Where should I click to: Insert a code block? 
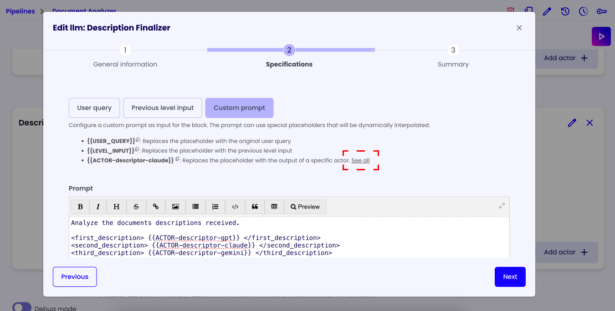(235, 207)
